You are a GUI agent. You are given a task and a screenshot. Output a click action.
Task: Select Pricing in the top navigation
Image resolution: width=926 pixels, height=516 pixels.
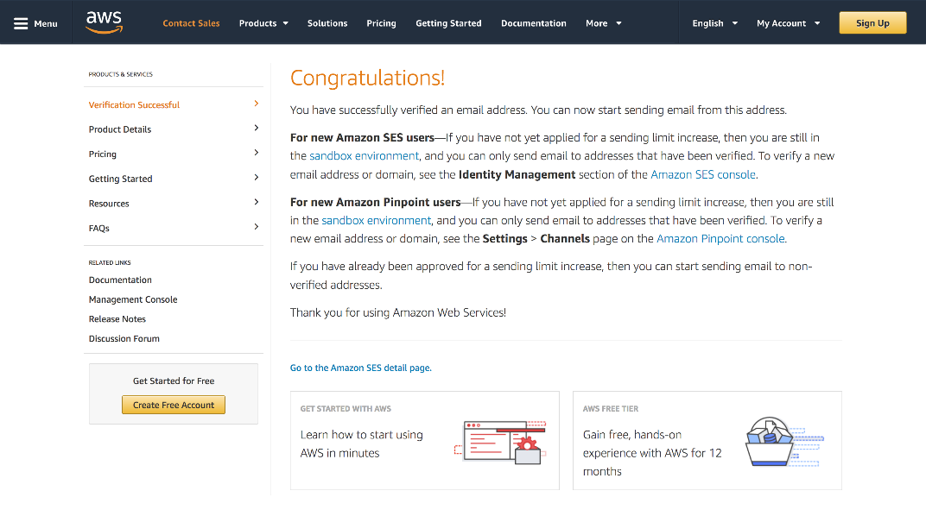pyautogui.click(x=381, y=23)
